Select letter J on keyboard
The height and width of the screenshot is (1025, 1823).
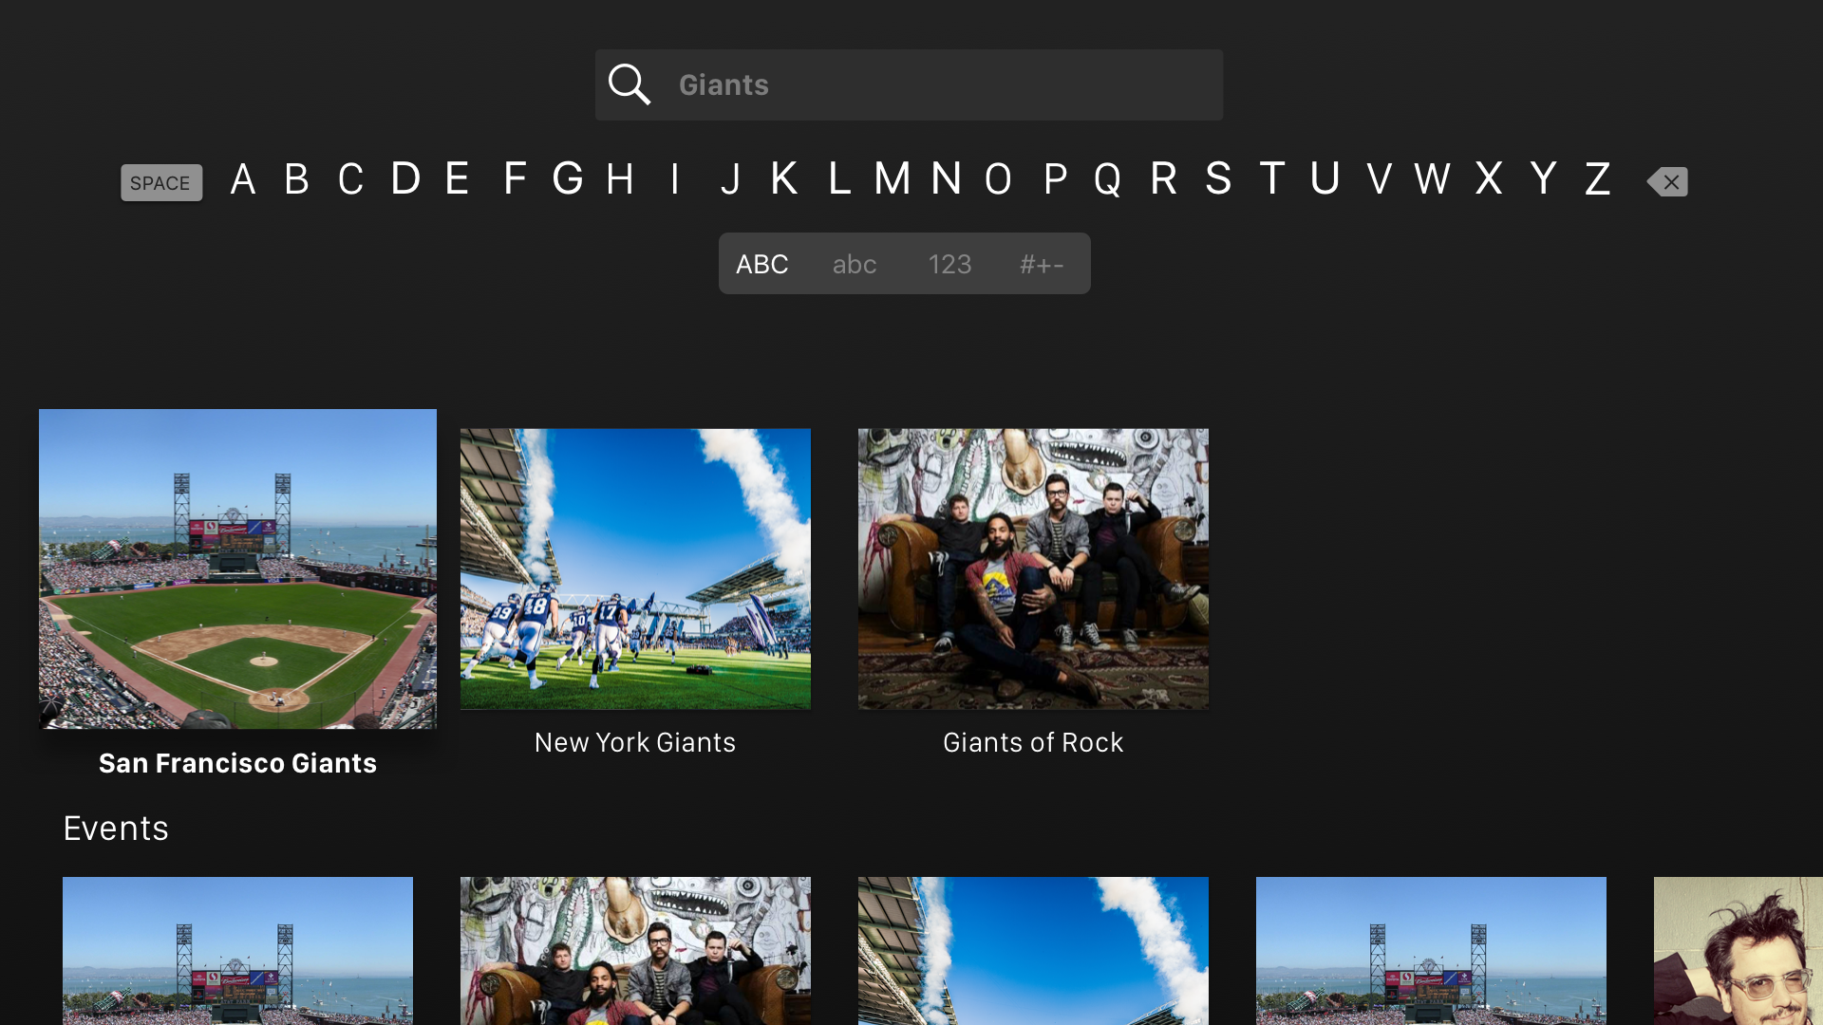(x=730, y=178)
